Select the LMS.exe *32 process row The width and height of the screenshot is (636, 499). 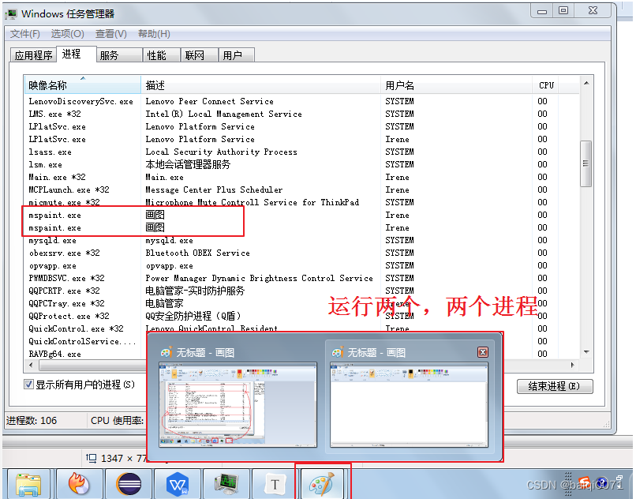[x=54, y=114]
